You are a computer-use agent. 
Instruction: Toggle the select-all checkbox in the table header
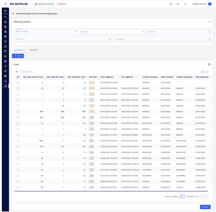18,77
